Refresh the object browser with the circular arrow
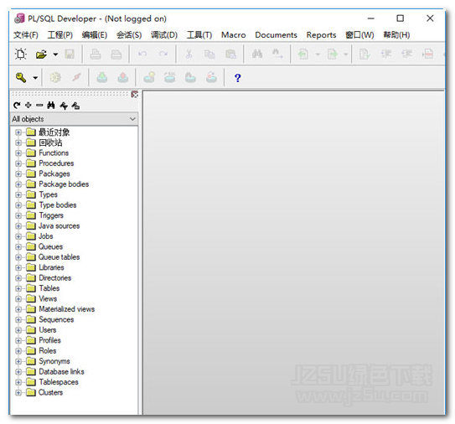Screen dimensions: 455x424 17,106
